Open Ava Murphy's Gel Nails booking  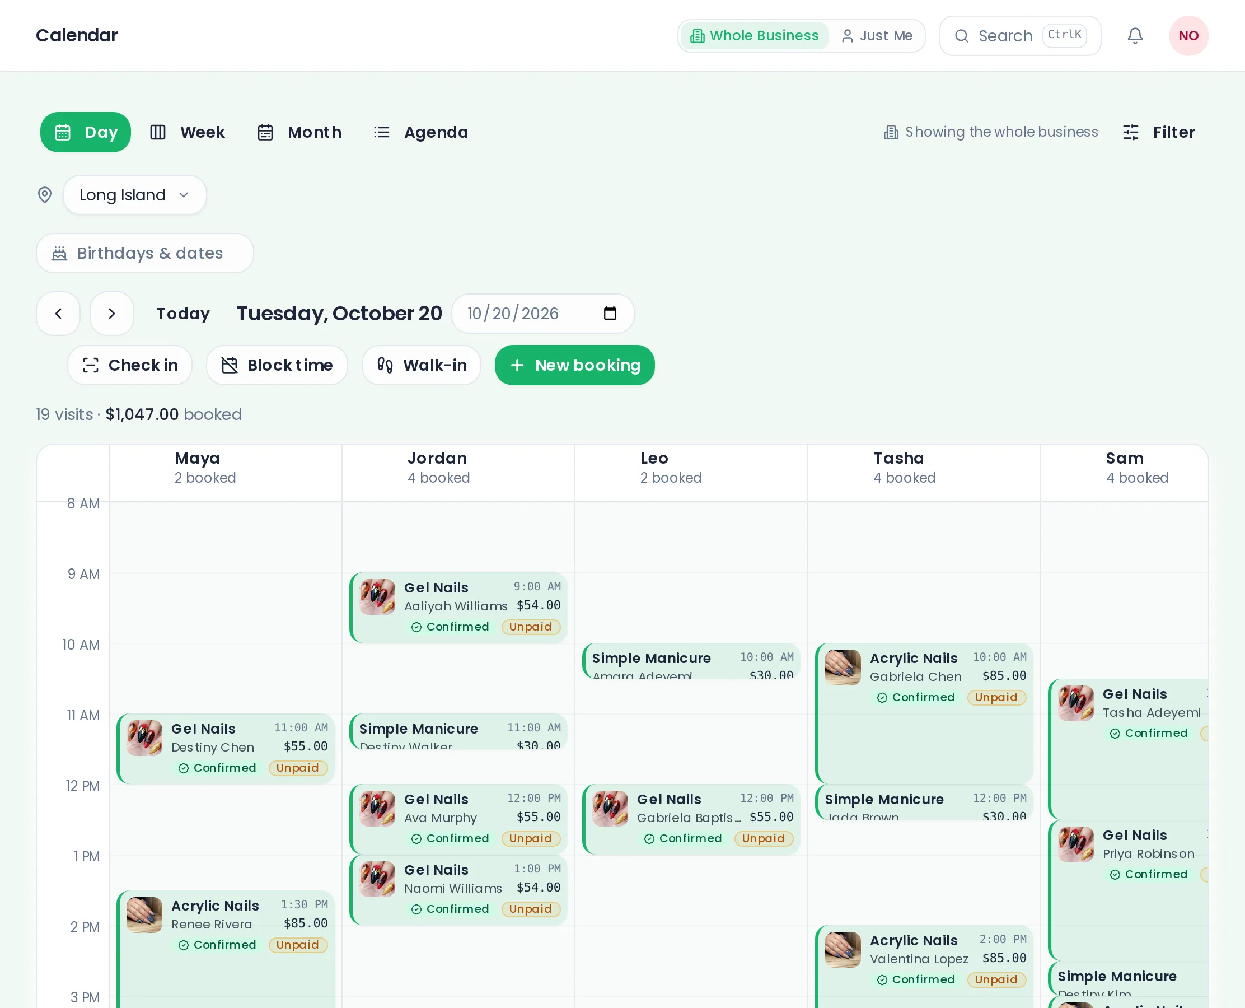[458, 819]
